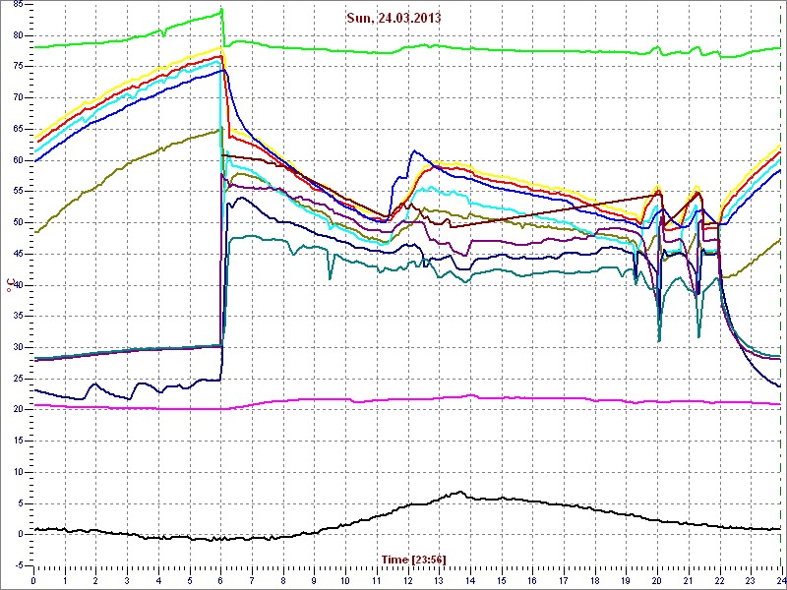Screen dimensions: 787x590
Task: Click the "Time [23:56]" axis caption
Action: pyautogui.click(x=413, y=559)
